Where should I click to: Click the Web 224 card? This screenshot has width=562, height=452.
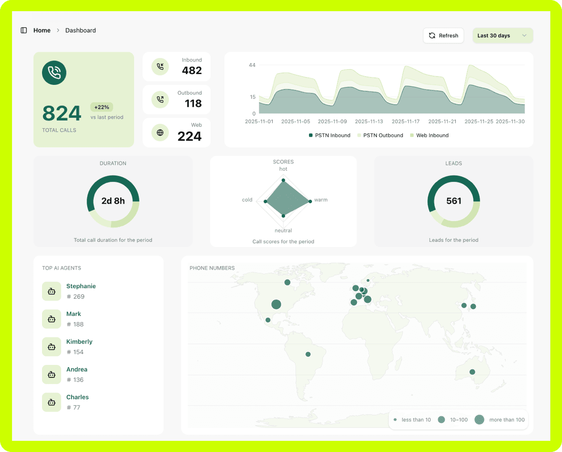pyautogui.click(x=176, y=133)
